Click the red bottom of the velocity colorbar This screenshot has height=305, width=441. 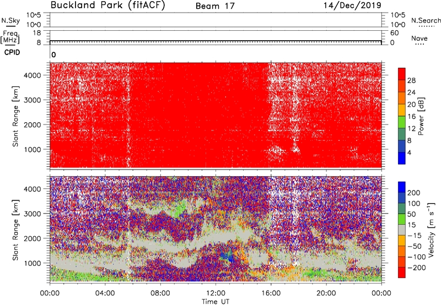click(402, 273)
